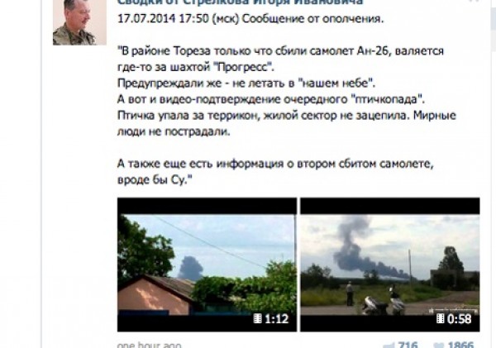Click the megaphone share icon beside 716
Screen dimensions: 496x348
coord(389,346)
